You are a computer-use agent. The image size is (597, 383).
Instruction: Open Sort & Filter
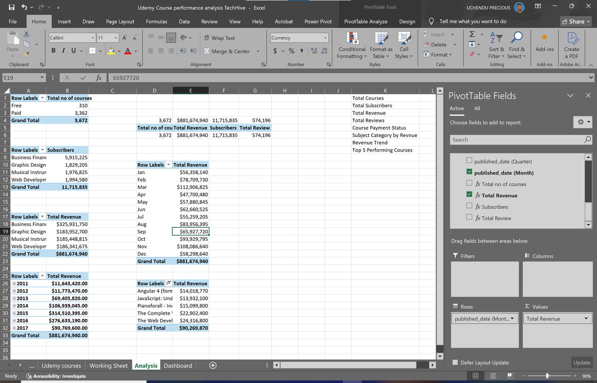point(496,46)
